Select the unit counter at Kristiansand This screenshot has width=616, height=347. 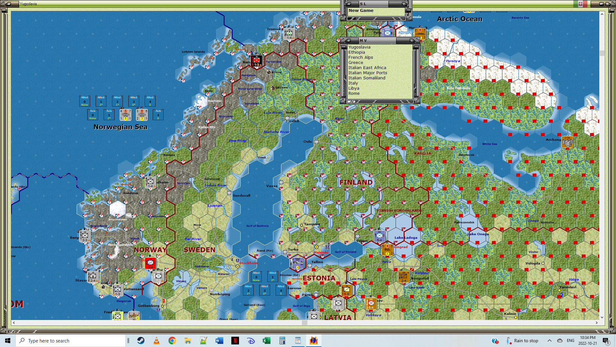[x=117, y=290]
